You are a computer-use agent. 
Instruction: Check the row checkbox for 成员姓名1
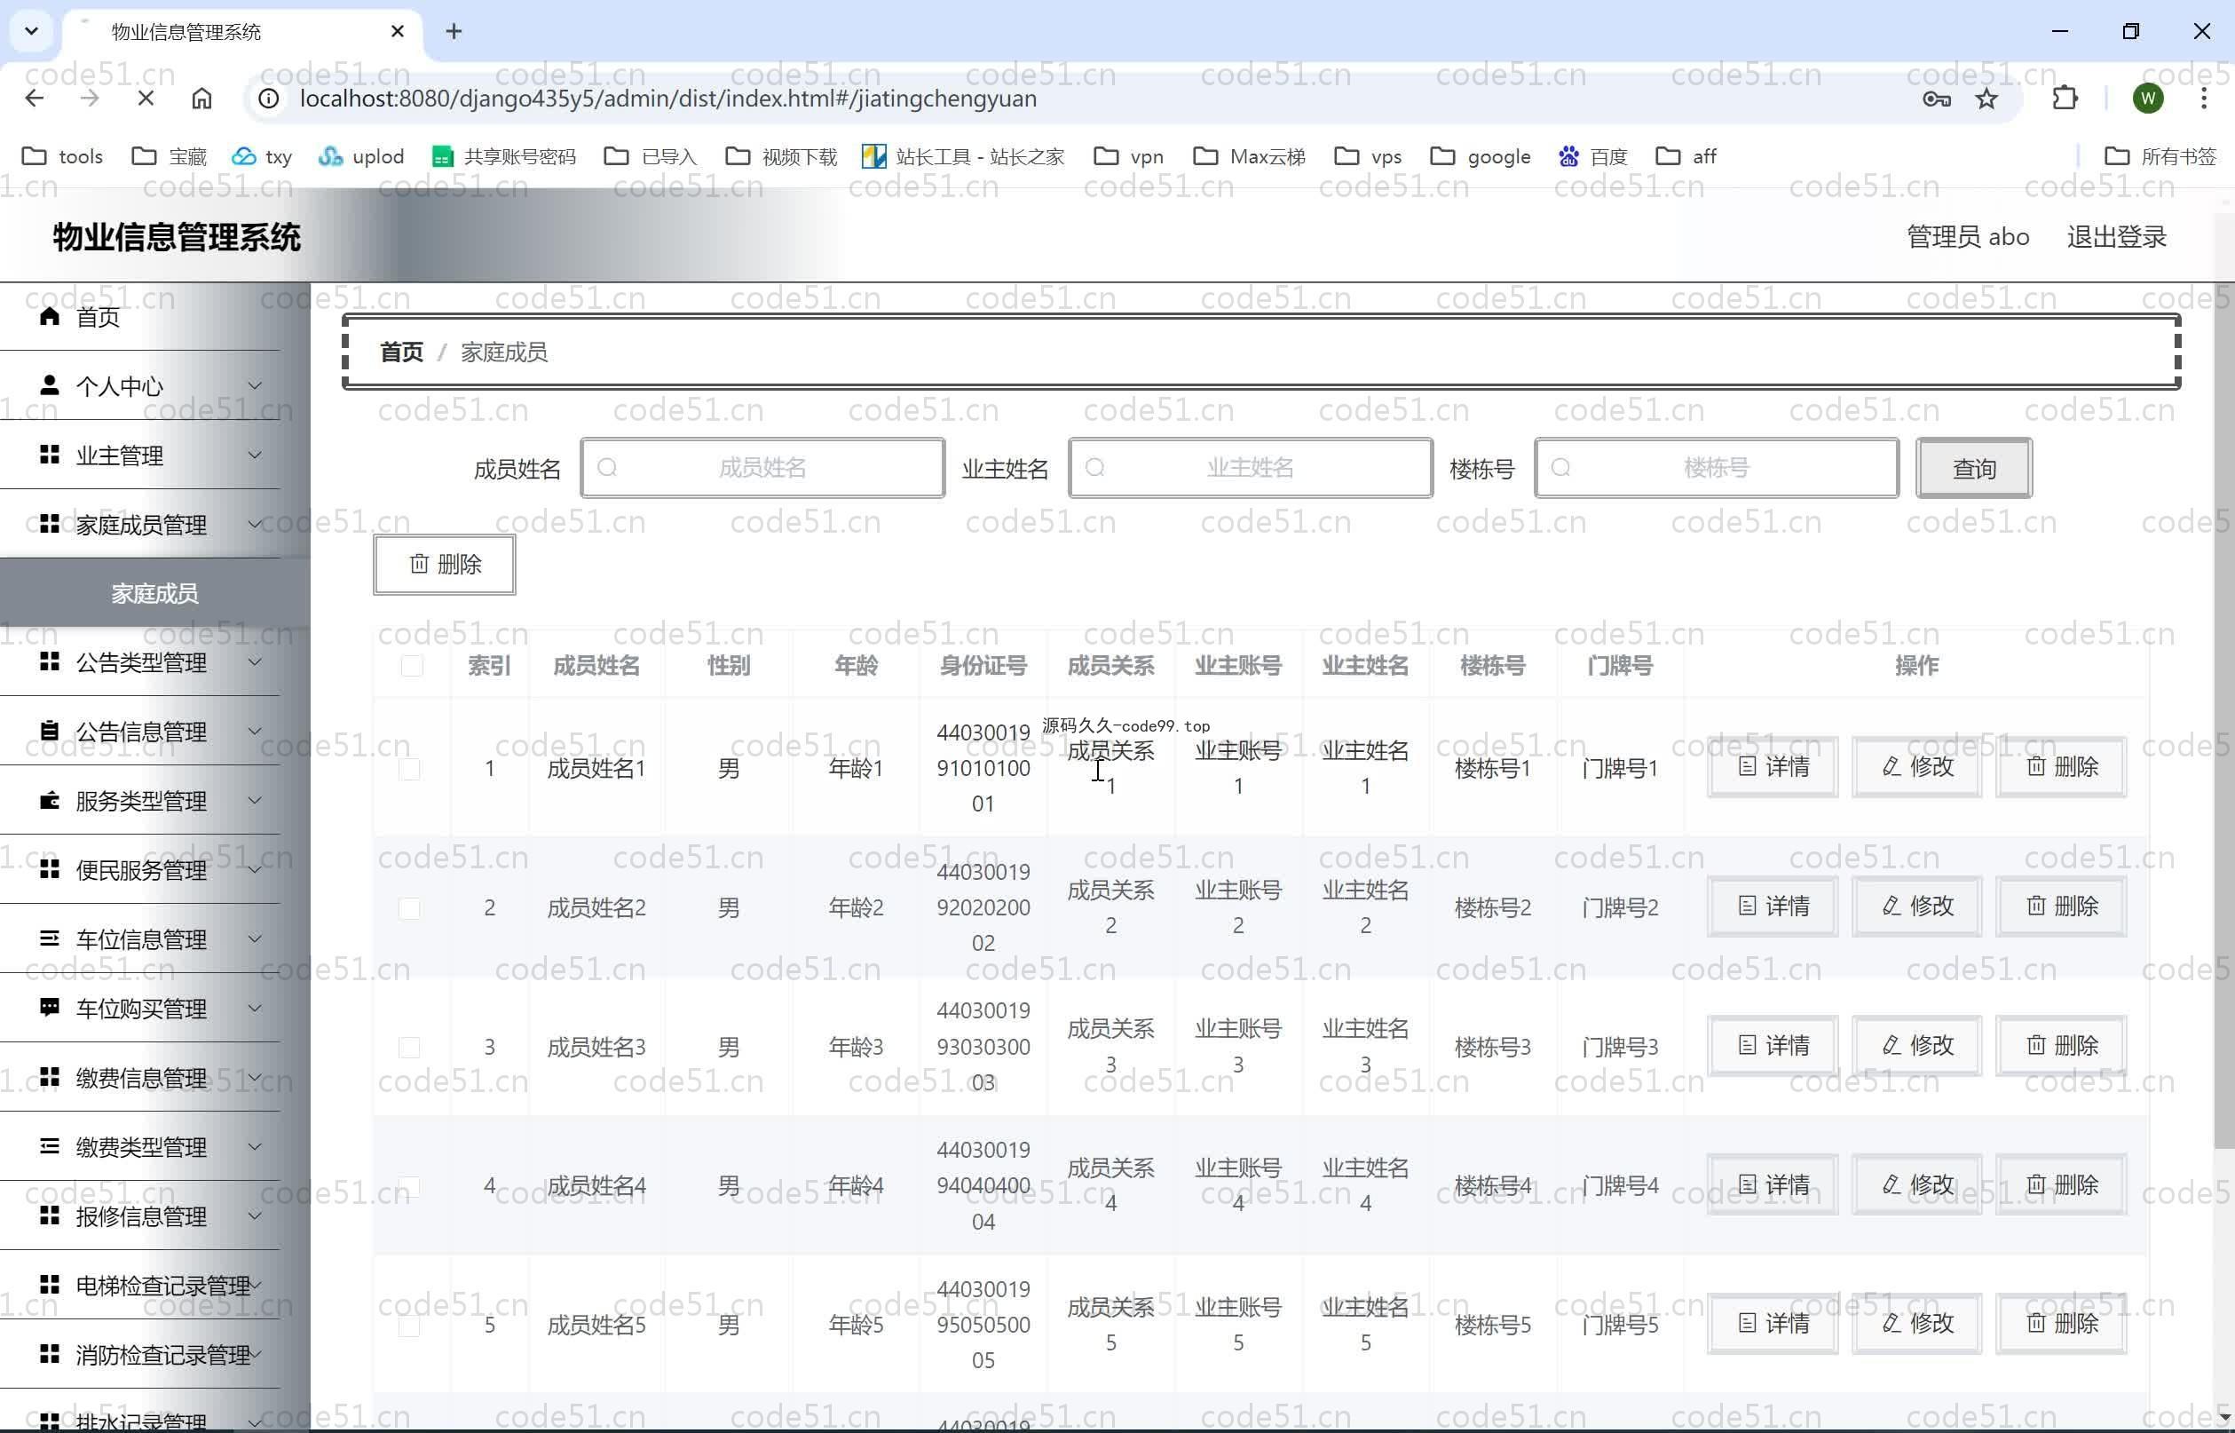409,769
